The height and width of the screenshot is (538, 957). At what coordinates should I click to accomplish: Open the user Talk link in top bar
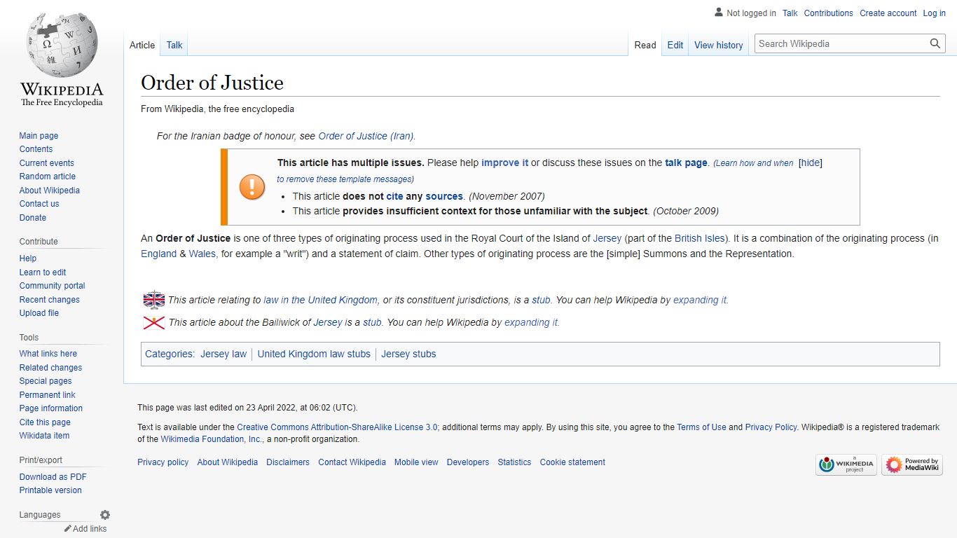coord(790,13)
